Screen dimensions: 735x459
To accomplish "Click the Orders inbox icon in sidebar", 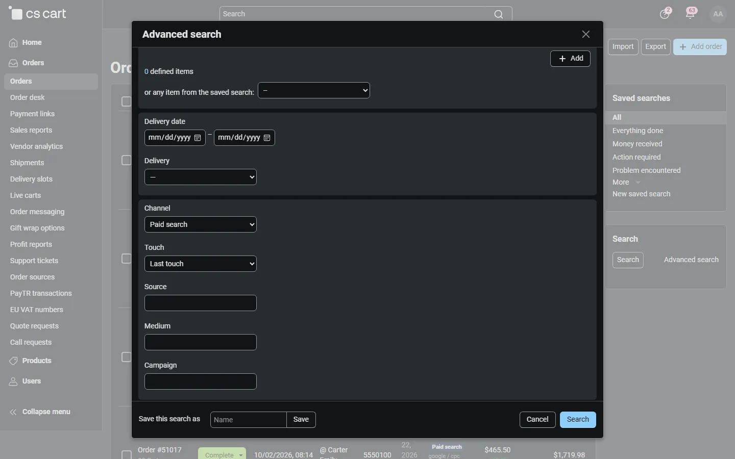I will tap(13, 63).
